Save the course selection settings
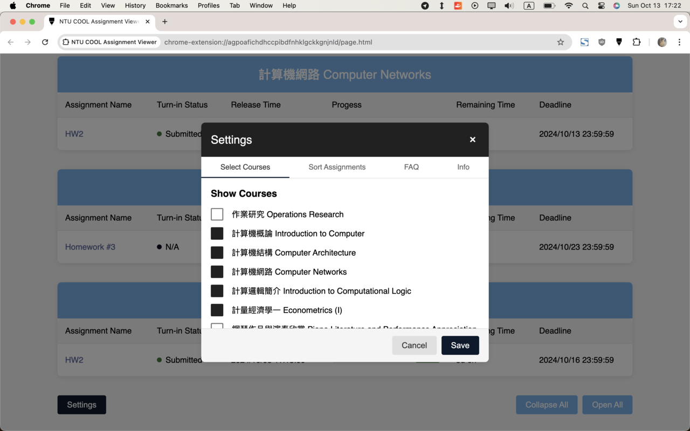Image resolution: width=690 pixels, height=431 pixels. point(460,345)
